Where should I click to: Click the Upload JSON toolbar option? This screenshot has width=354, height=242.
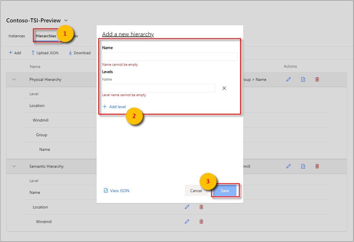tap(45, 53)
